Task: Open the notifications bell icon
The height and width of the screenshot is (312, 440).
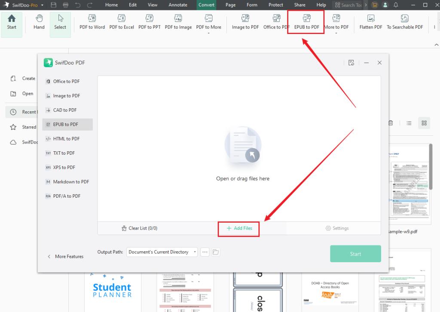Action: [x=396, y=5]
